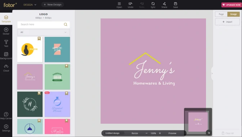Select the Text tool in sidebar
The image size is (242, 137).
point(6,43)
